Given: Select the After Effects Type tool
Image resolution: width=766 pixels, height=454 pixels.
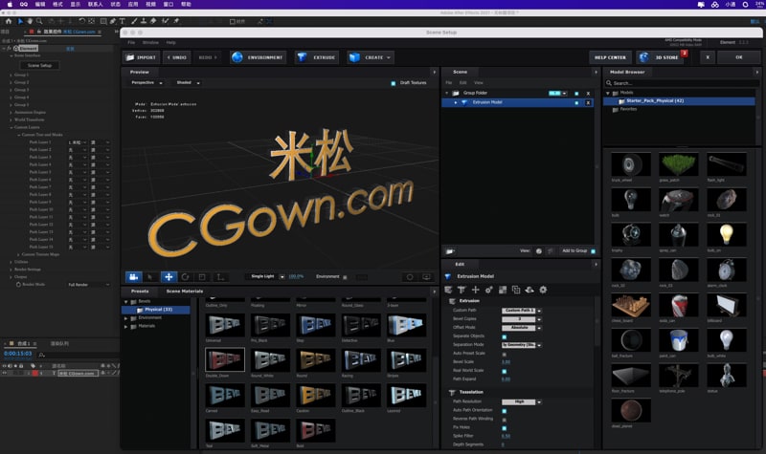Looking at the screenshot, I should (123, 21).
